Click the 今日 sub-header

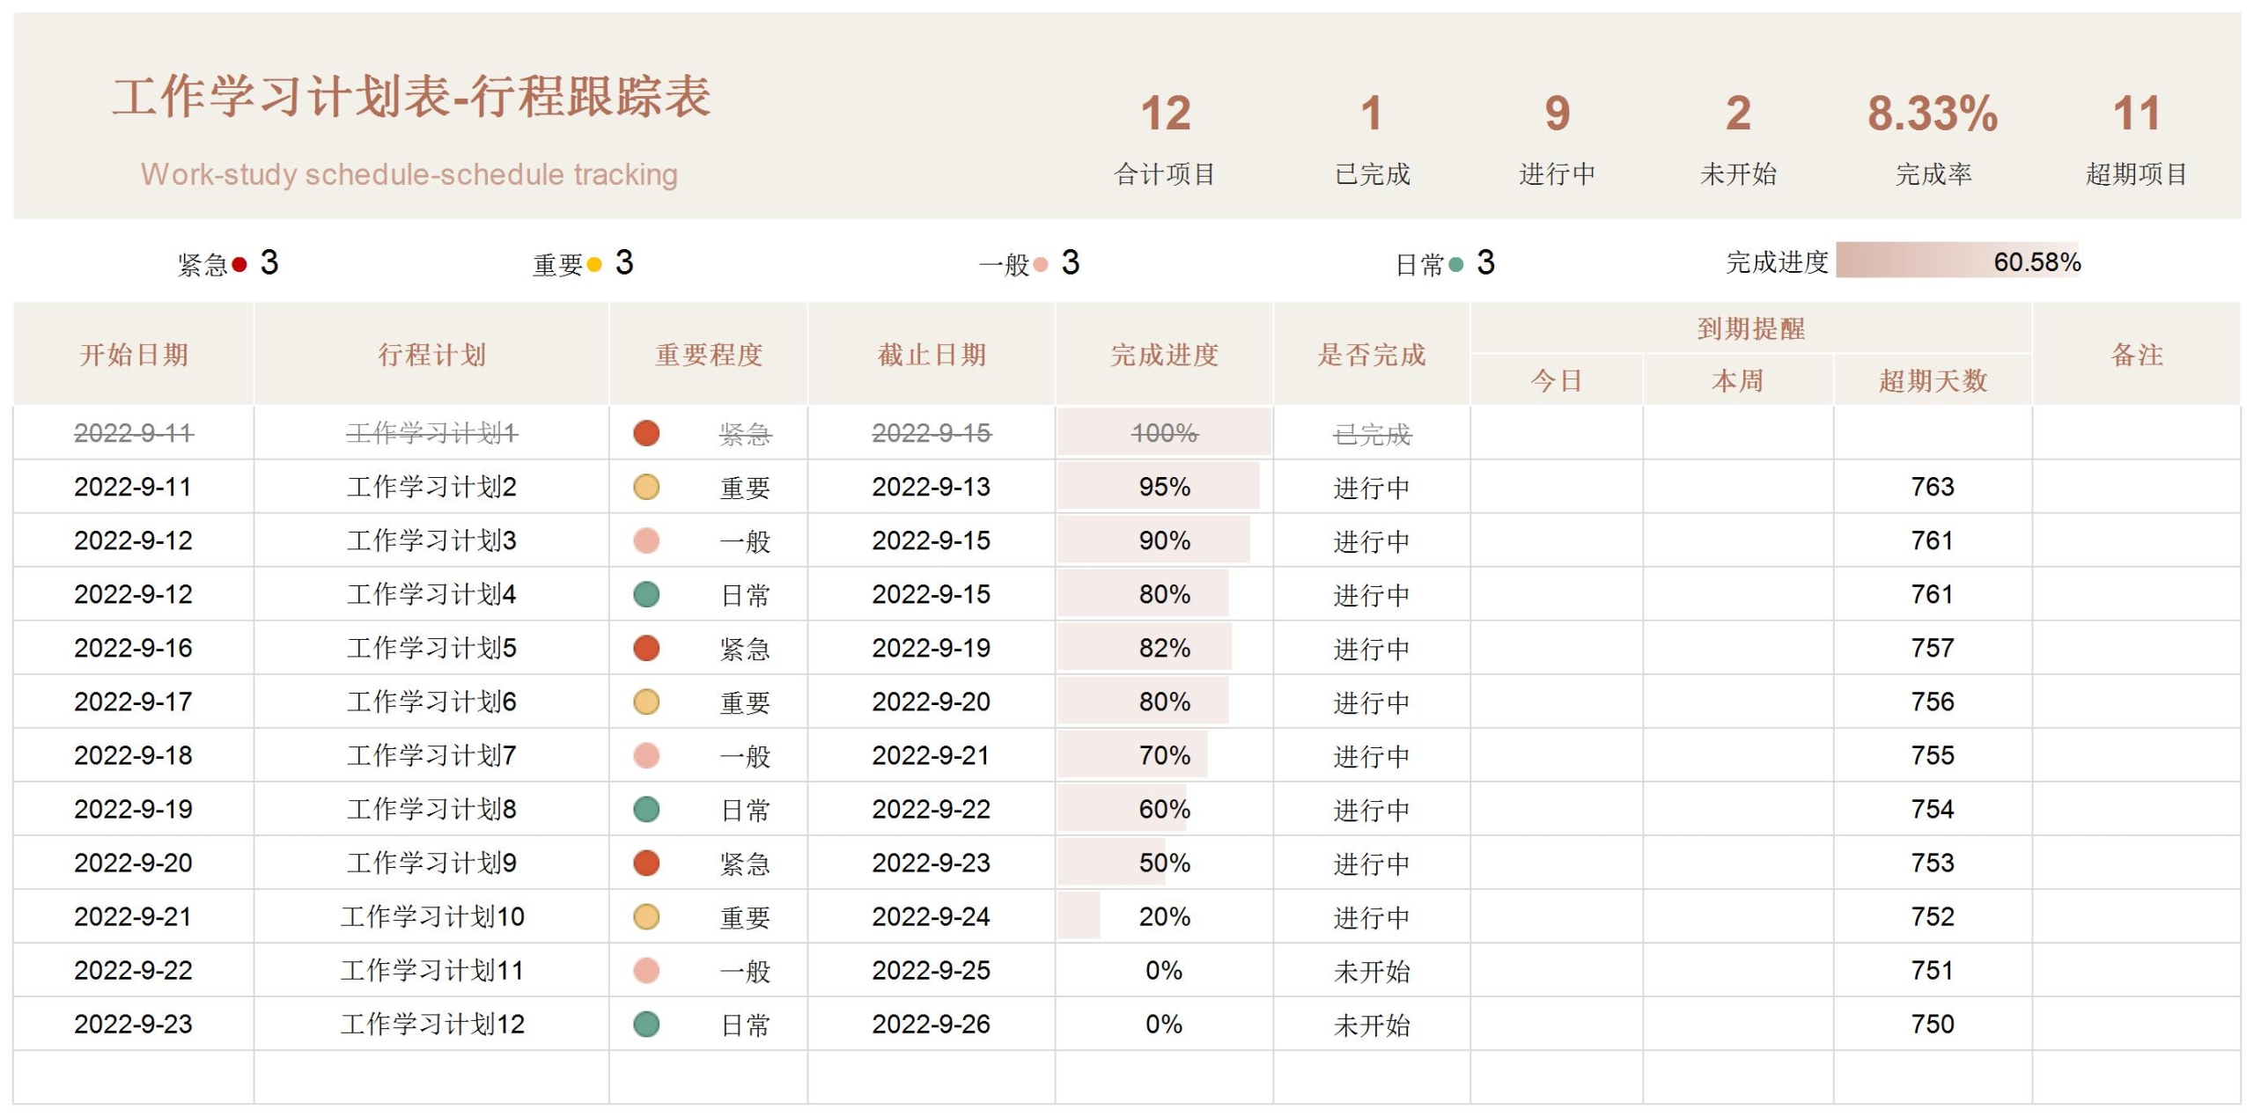[1557, 380]
